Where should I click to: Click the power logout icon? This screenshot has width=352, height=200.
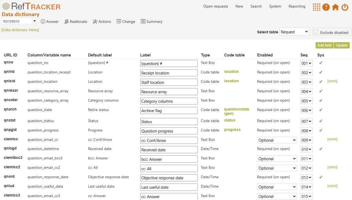[345, 7]
